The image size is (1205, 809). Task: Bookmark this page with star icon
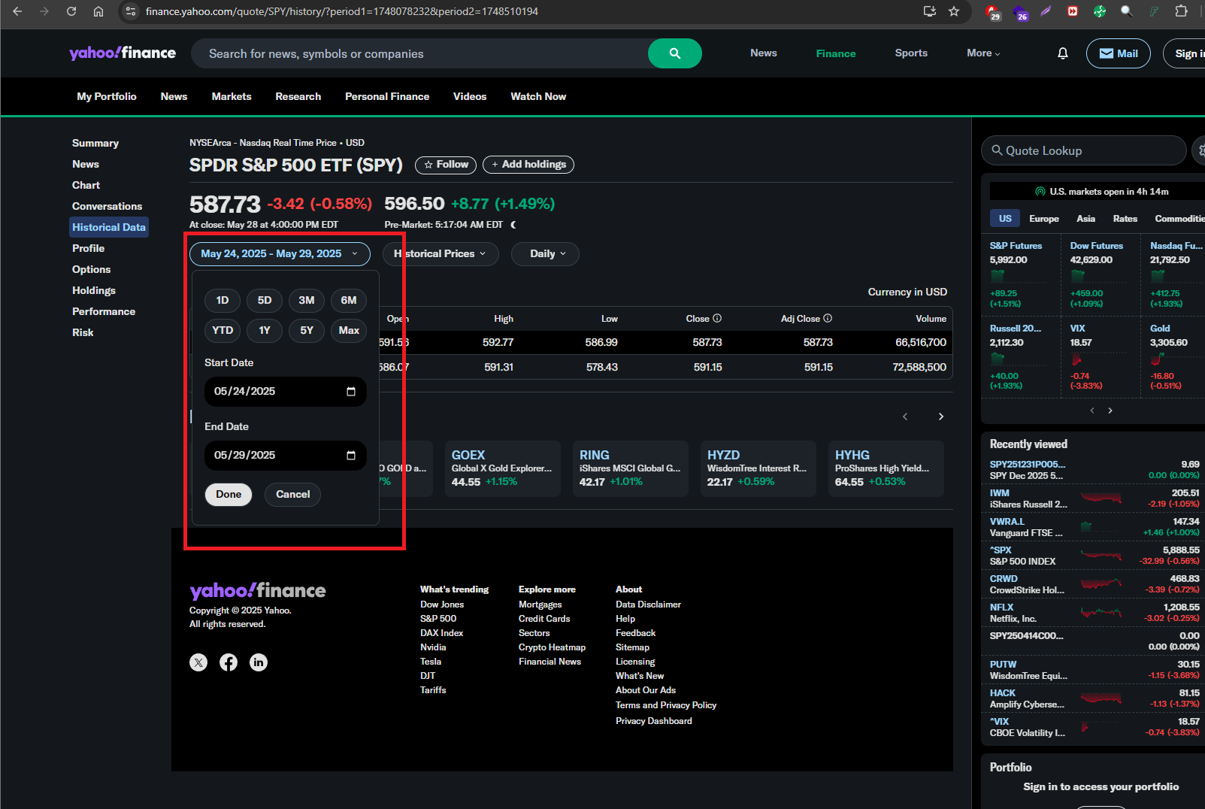954,11
